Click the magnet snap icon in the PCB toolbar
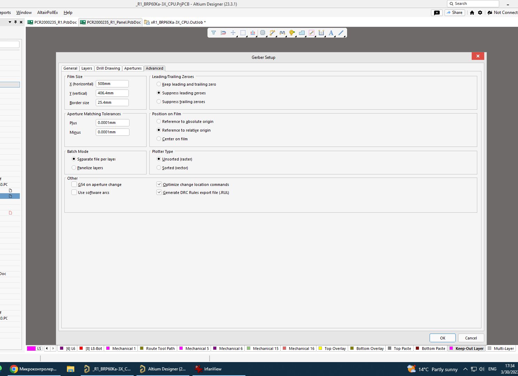518x376 pixels. [223, 33]
